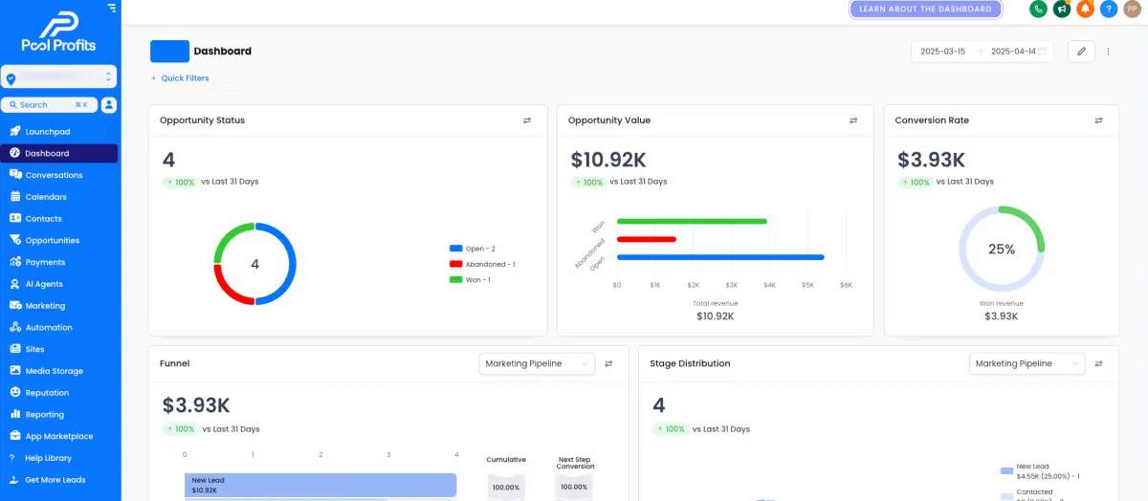Toggle the Won - 1 legend item
This screenshot has width=1148, height=501.
[x=471, y=279]
